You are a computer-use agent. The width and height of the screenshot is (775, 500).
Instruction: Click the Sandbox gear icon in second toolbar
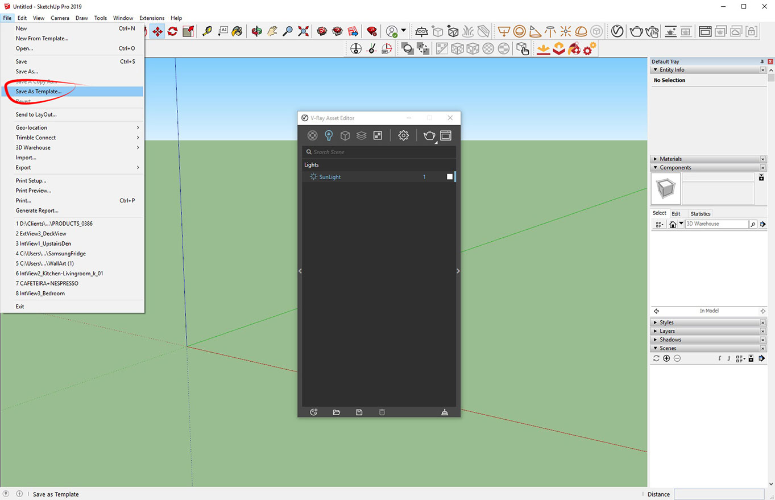click(589, 49)
